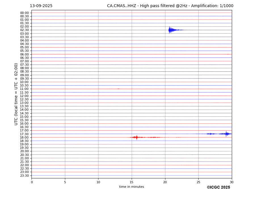Click the 01:00 time label

coord(24,20)
